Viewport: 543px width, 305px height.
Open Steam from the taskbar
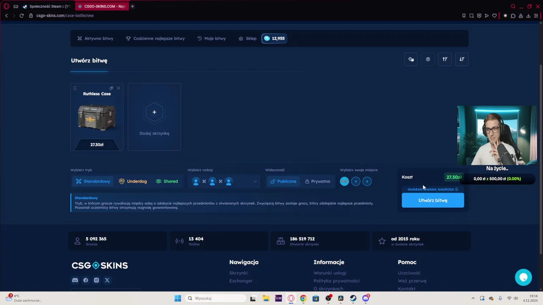tap(353, 298)
